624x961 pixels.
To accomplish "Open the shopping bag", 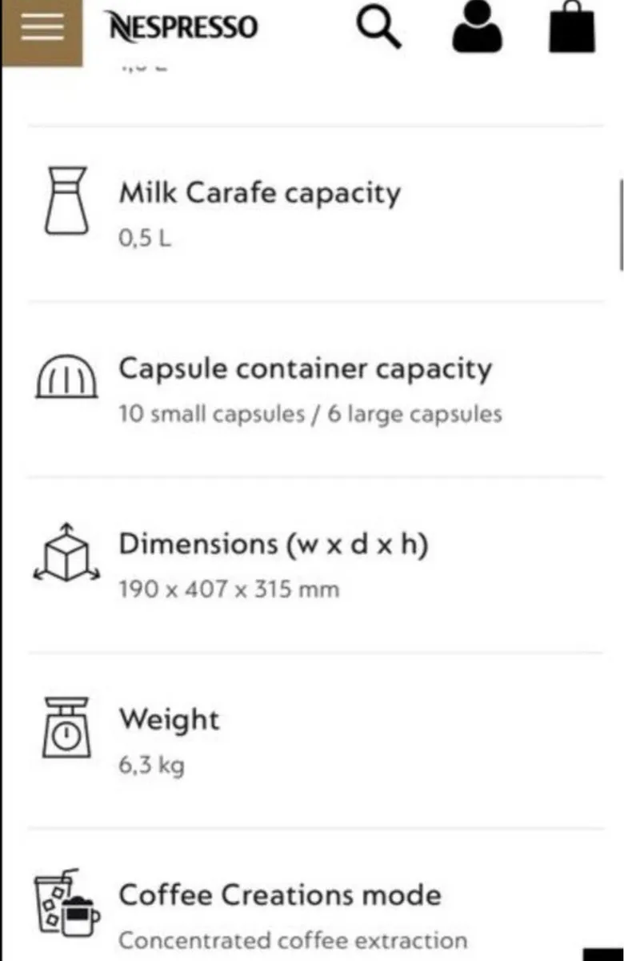I will [x=572, y=29].
